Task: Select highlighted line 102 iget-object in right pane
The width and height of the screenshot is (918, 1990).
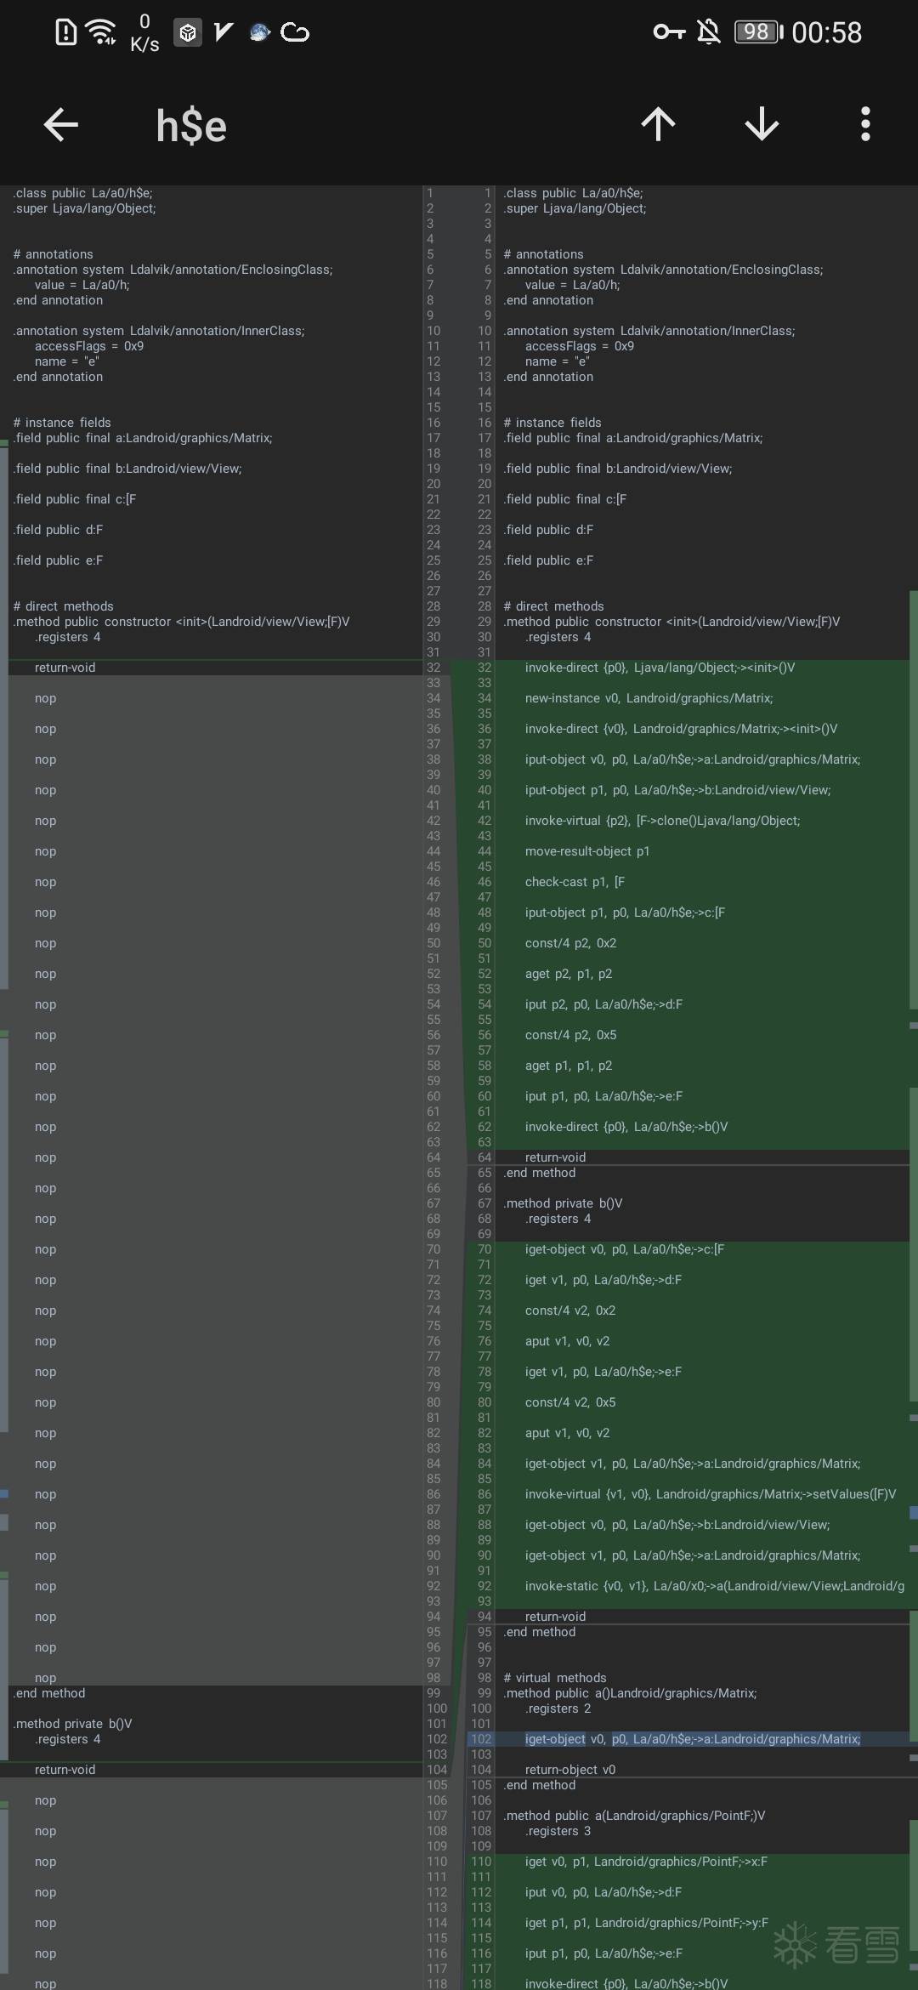Action: [692, 1739]
